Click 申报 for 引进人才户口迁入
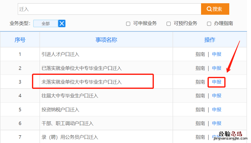 click(217, 54)
